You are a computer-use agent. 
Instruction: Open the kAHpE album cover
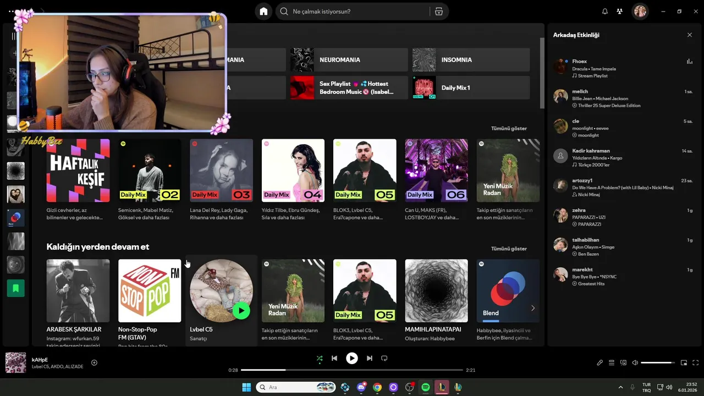[15, 362]
